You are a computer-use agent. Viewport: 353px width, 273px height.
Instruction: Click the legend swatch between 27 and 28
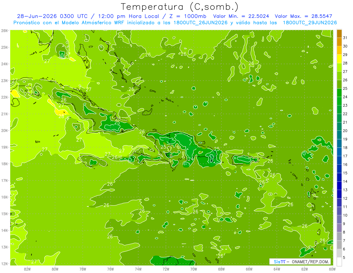coord(339,67)
